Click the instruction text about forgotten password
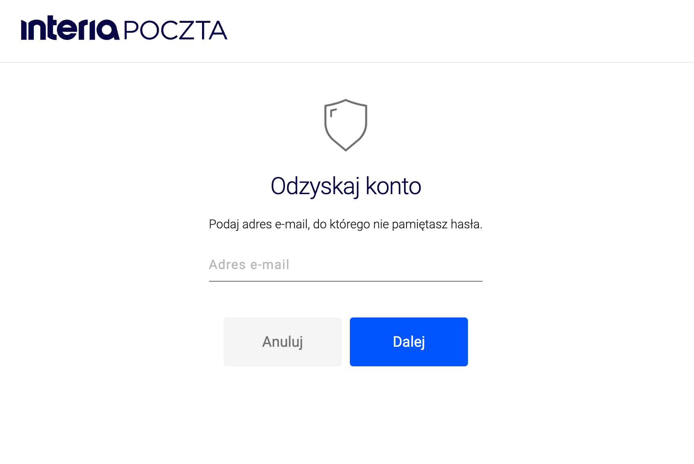This screenshot has height=464, width=694. [346, 223]
